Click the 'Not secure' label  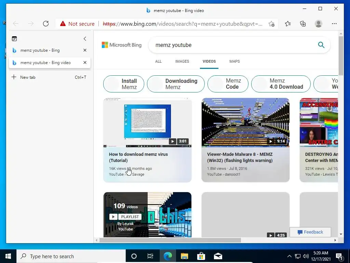click(81, 24)
